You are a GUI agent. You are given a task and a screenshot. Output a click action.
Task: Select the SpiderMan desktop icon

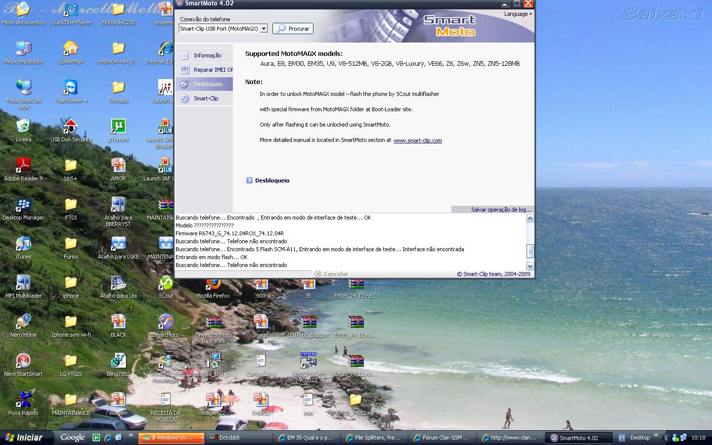pos(71,53)
